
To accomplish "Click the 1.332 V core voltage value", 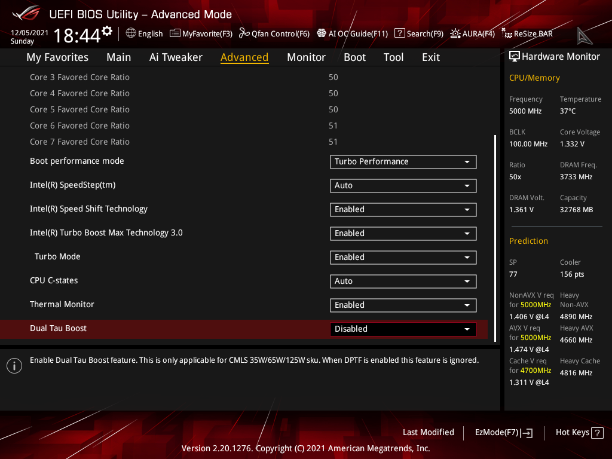I will pos(572,144).
